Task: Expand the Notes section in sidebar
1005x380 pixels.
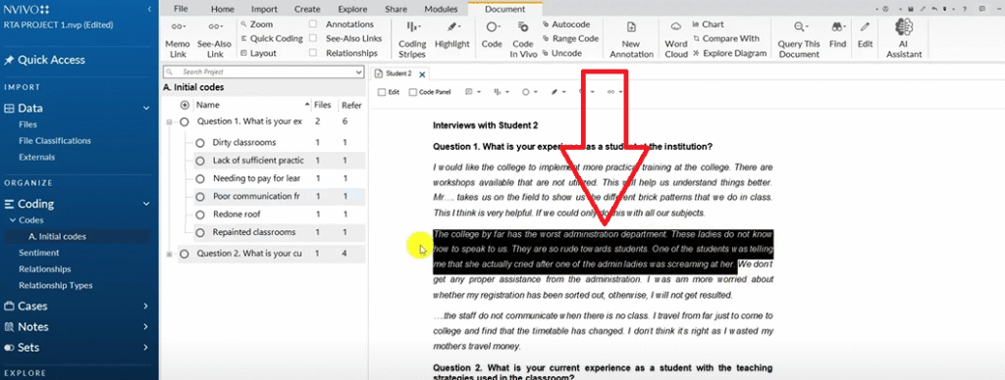Action: [146, 327]
